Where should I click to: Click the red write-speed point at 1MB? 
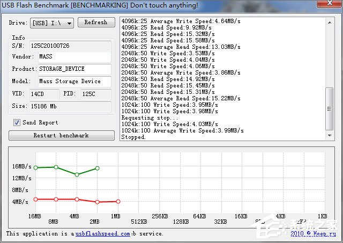click(x=118, y=202)
